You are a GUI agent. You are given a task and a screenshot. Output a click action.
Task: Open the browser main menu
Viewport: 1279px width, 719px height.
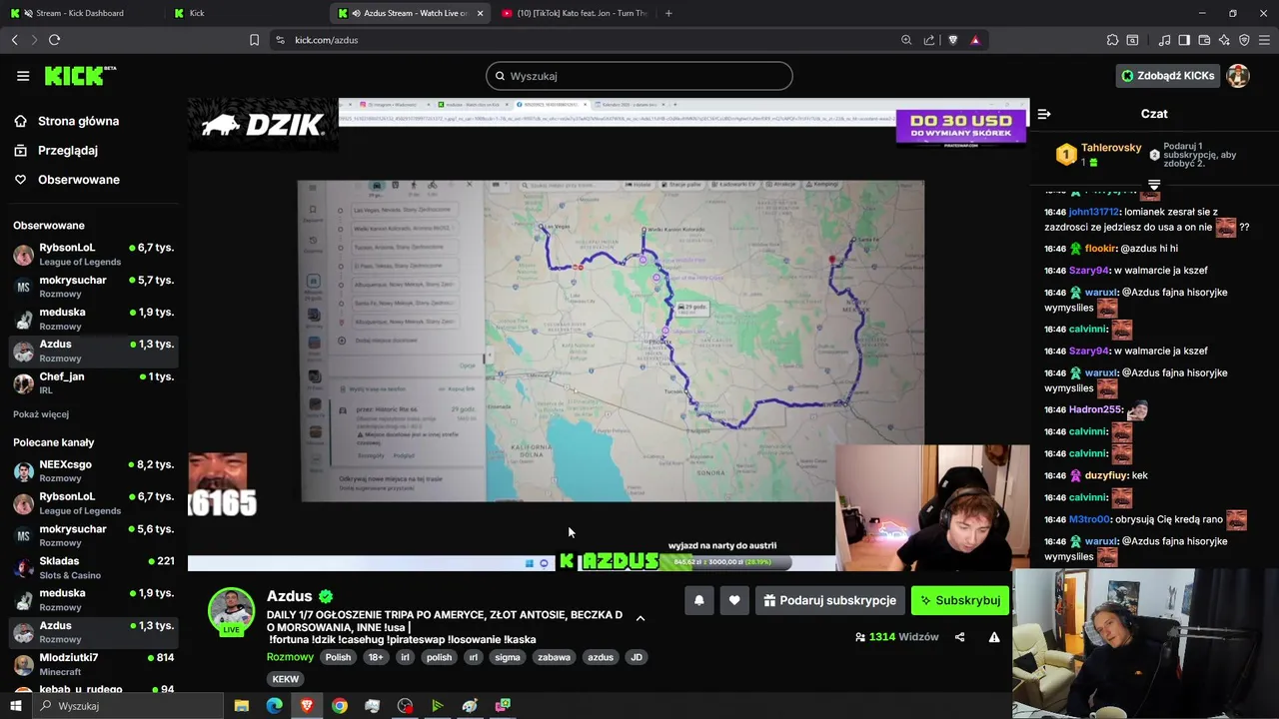pyautogui.click(x=1264, y=40)
